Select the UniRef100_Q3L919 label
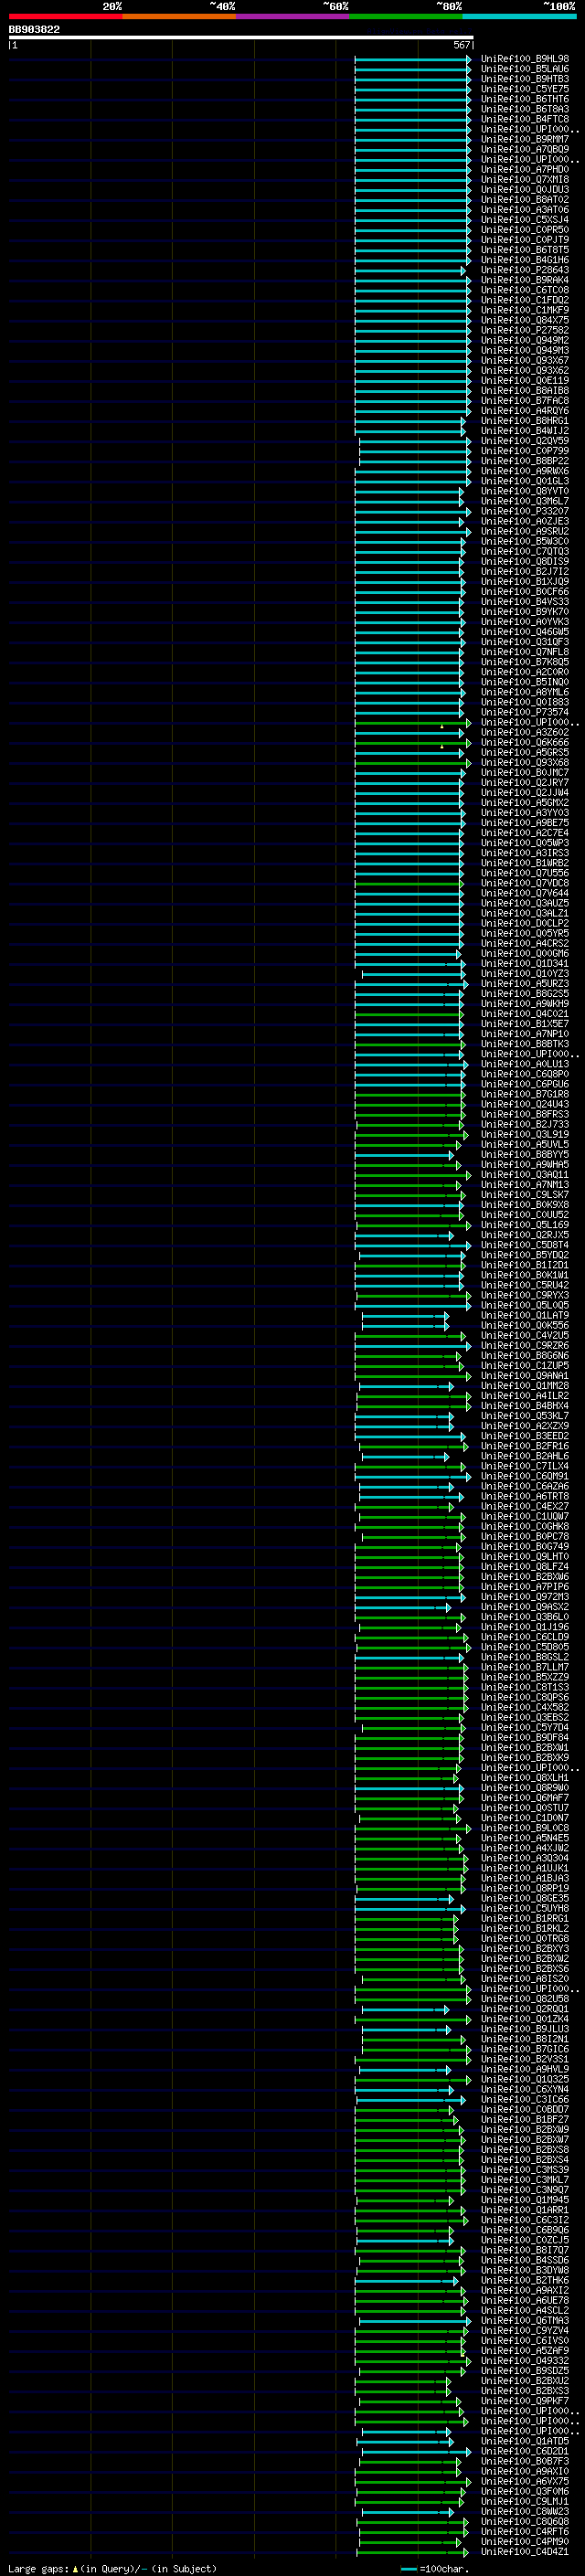Screen dimensions: 585x2576 tap(525, 1135)
